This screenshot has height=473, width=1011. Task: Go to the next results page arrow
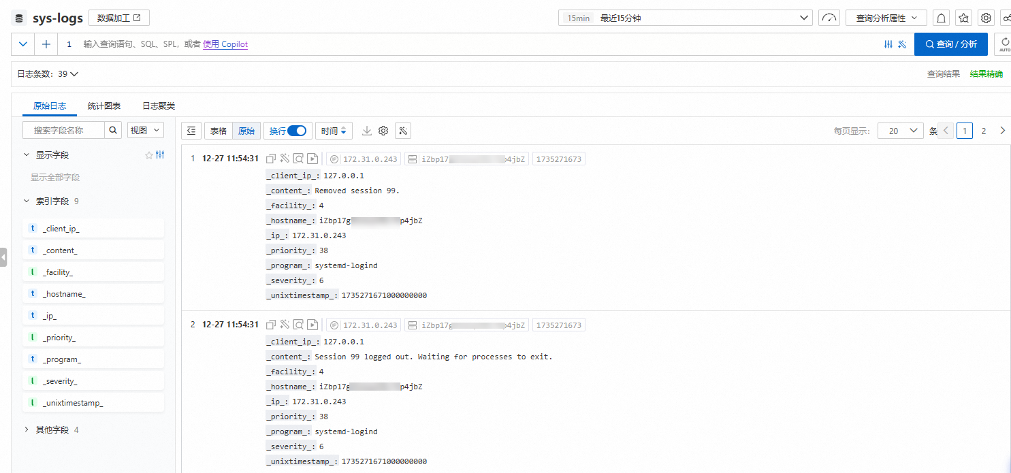[x=1002, y=131]
